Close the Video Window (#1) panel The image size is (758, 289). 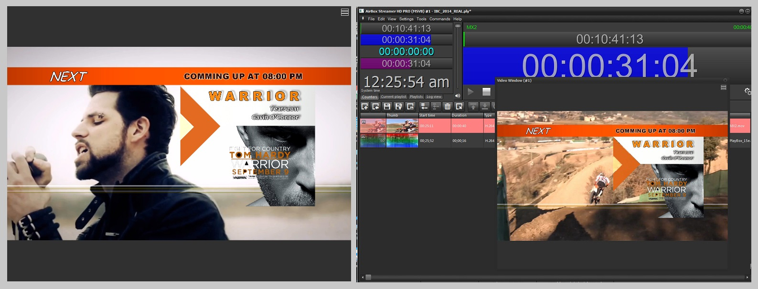point(726,80)
